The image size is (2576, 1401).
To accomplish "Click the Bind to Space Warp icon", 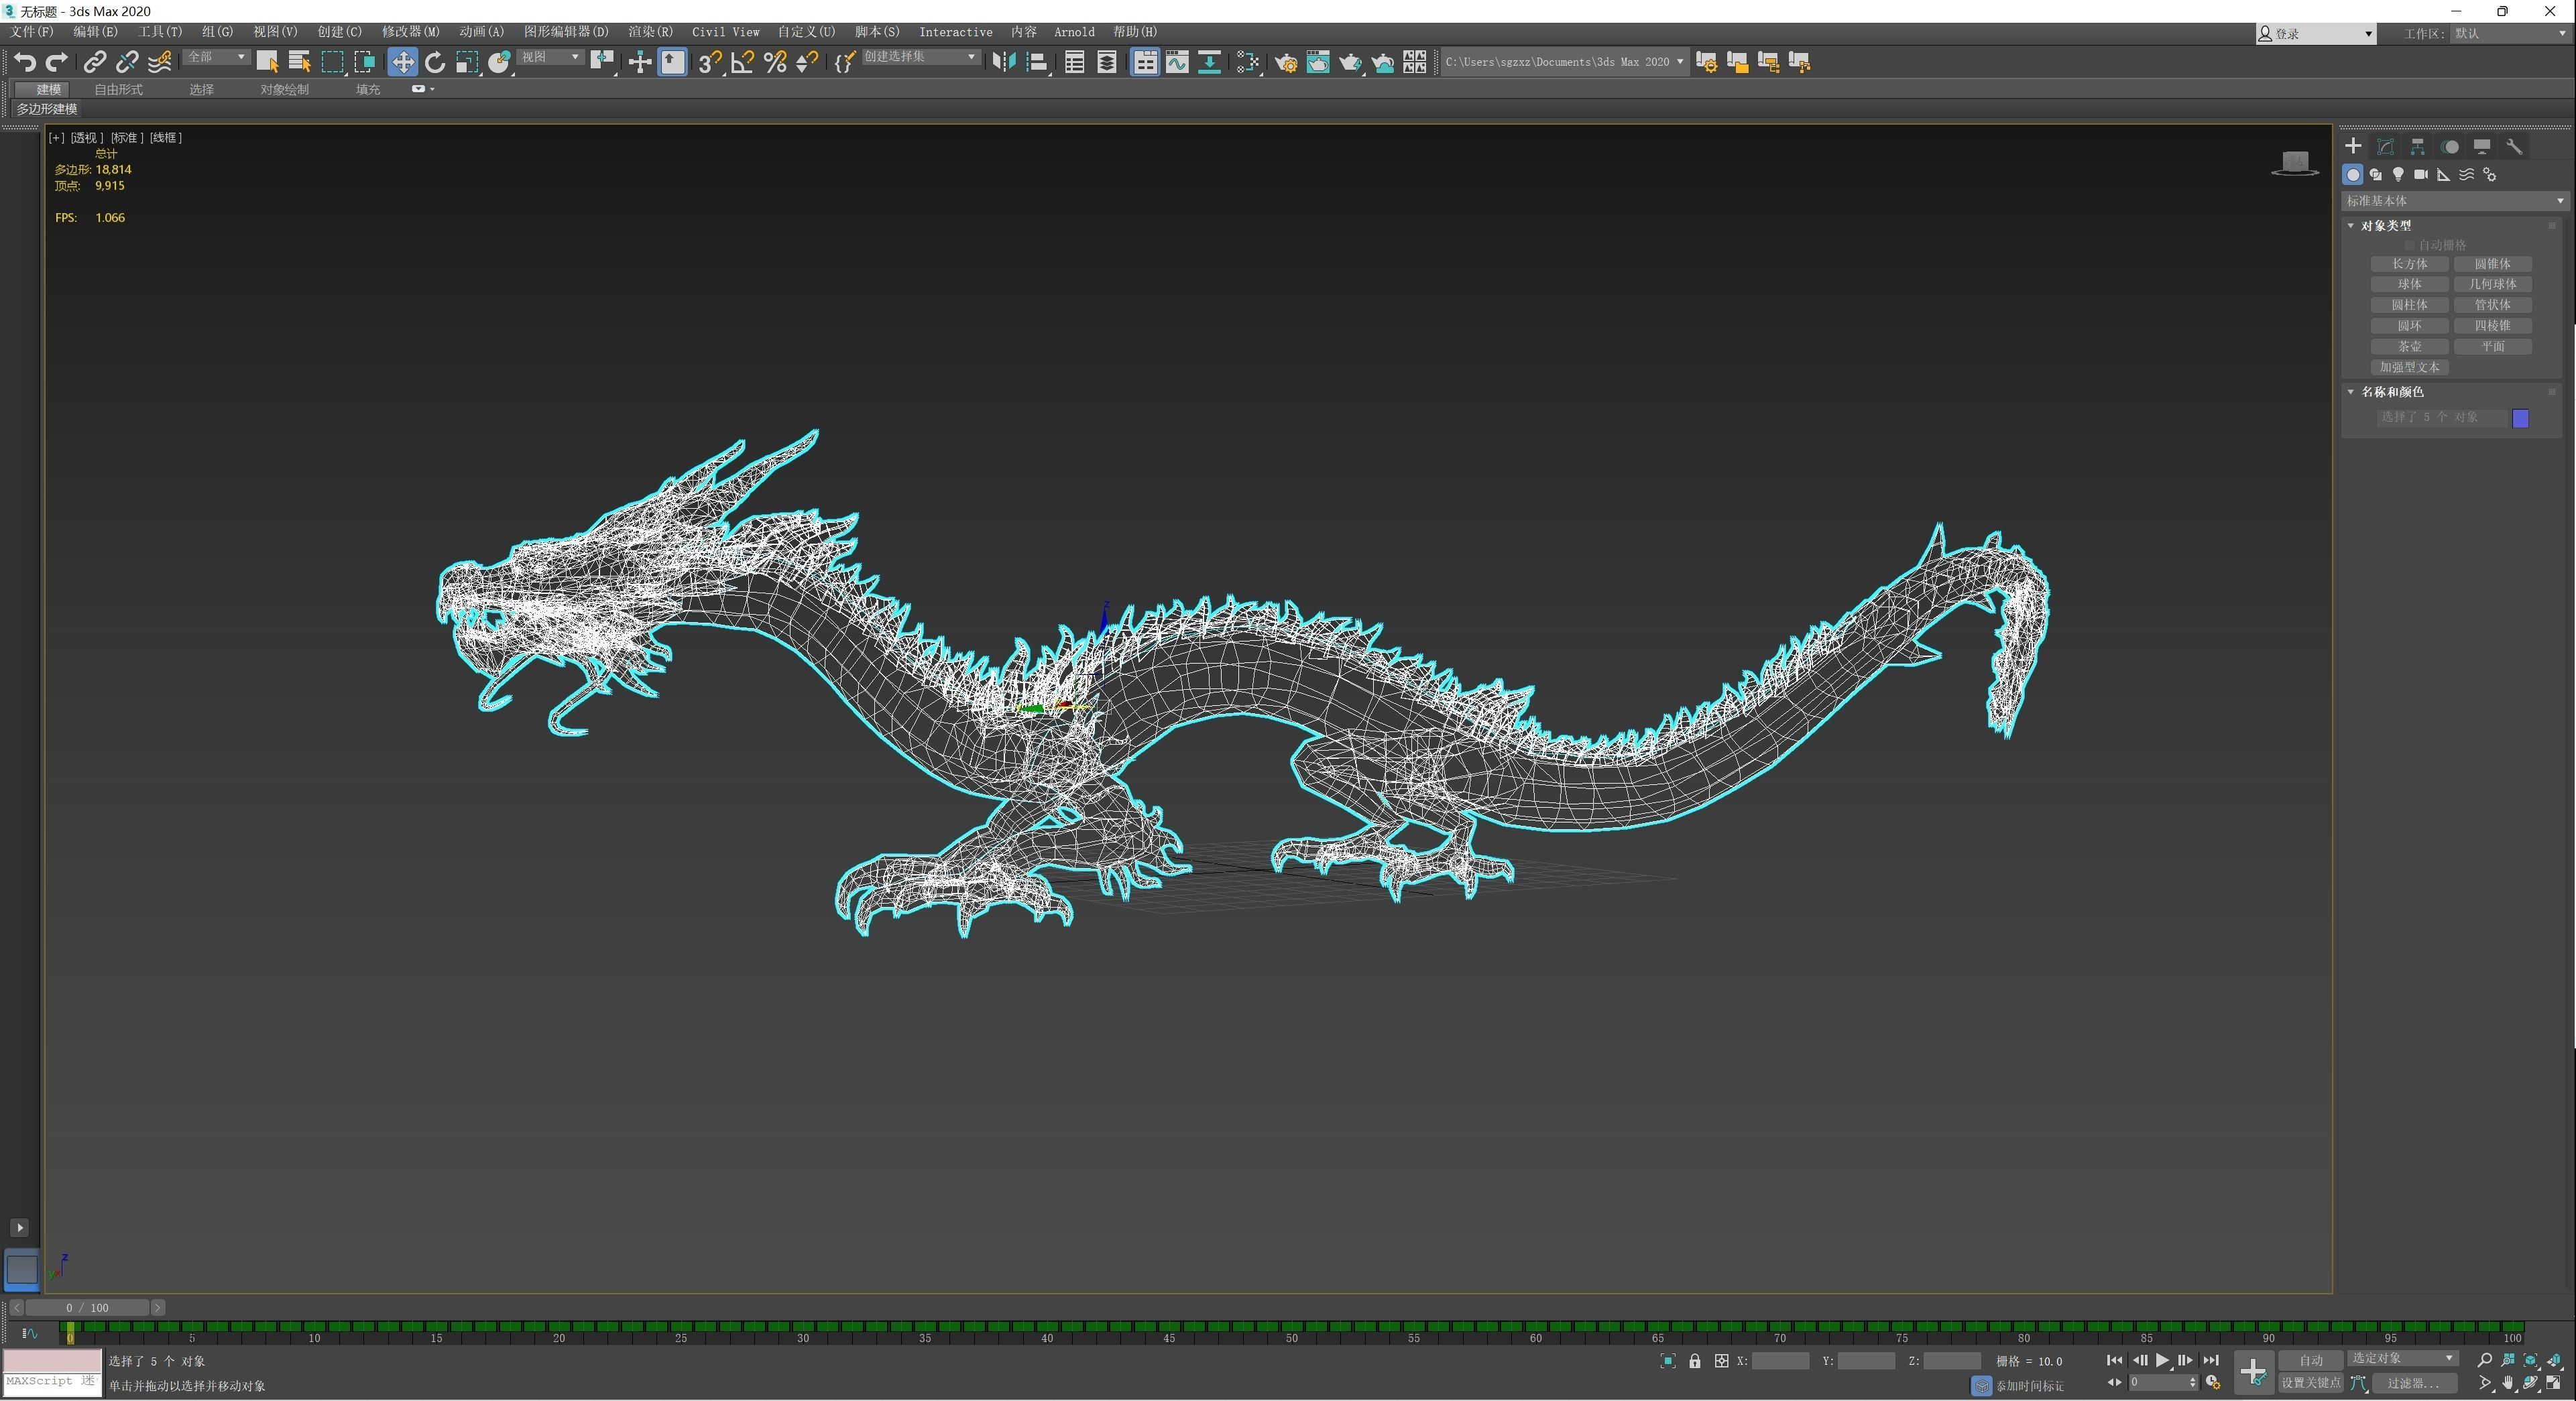I will [160, 62].
